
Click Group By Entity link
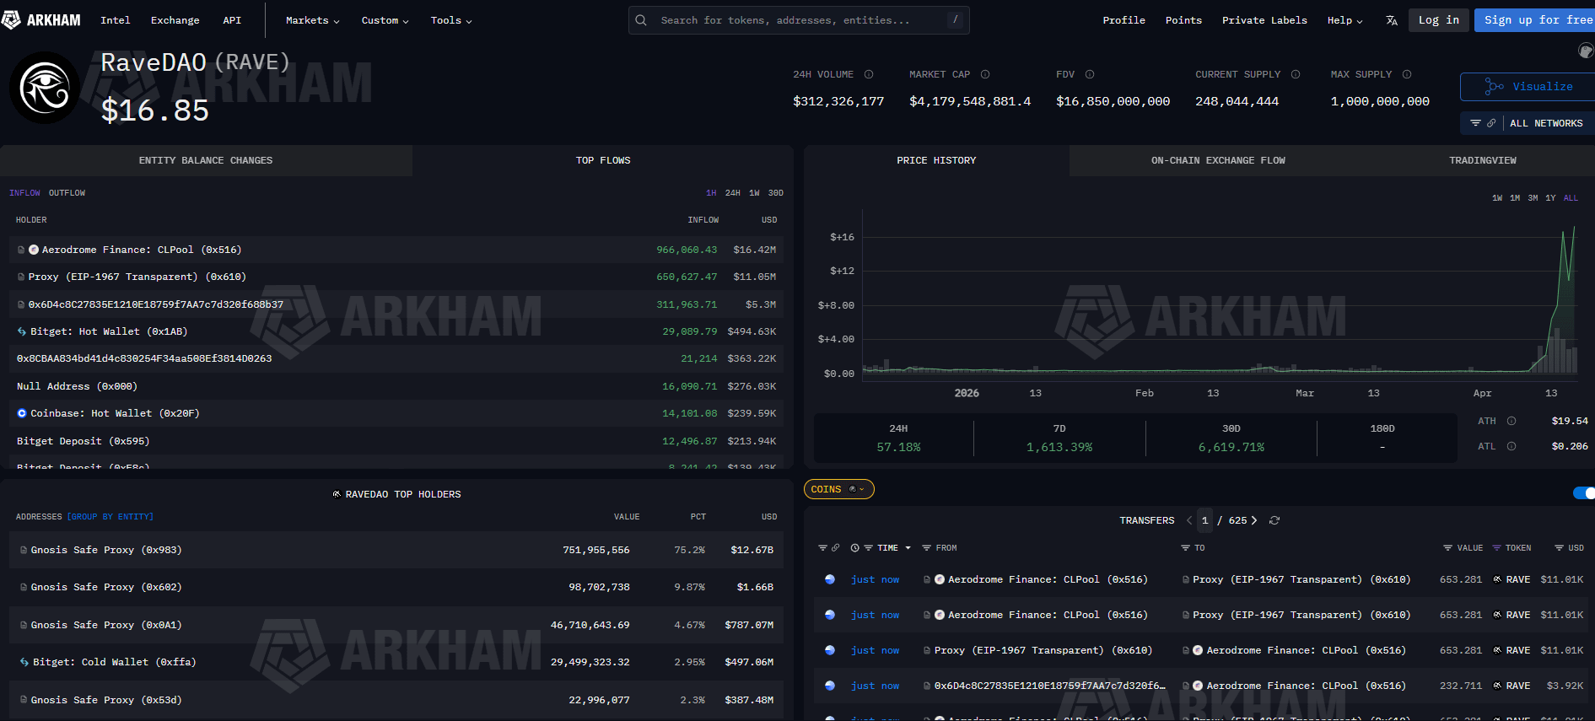coord(110,517)
